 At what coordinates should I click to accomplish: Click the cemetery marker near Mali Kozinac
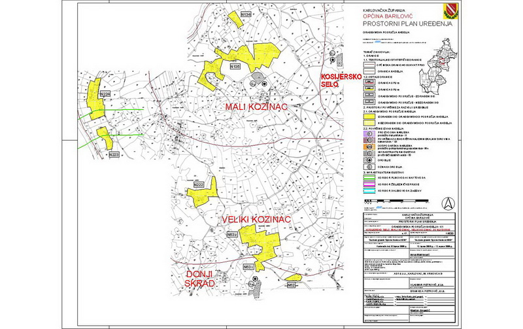tap(264, 84)
